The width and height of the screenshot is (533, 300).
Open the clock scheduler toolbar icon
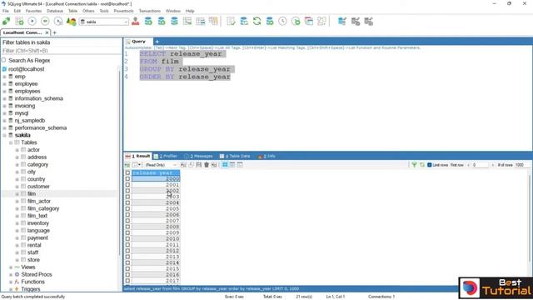tap(282, 22)
